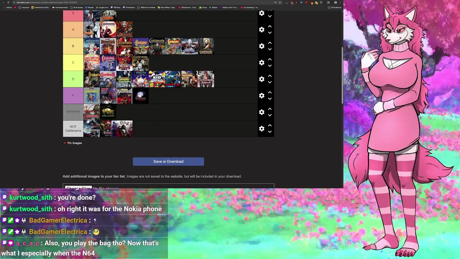The image size is (460, 259).
Task: Select Belmont's Revenge thumbnail in C tier
Action: click(92, 63)
